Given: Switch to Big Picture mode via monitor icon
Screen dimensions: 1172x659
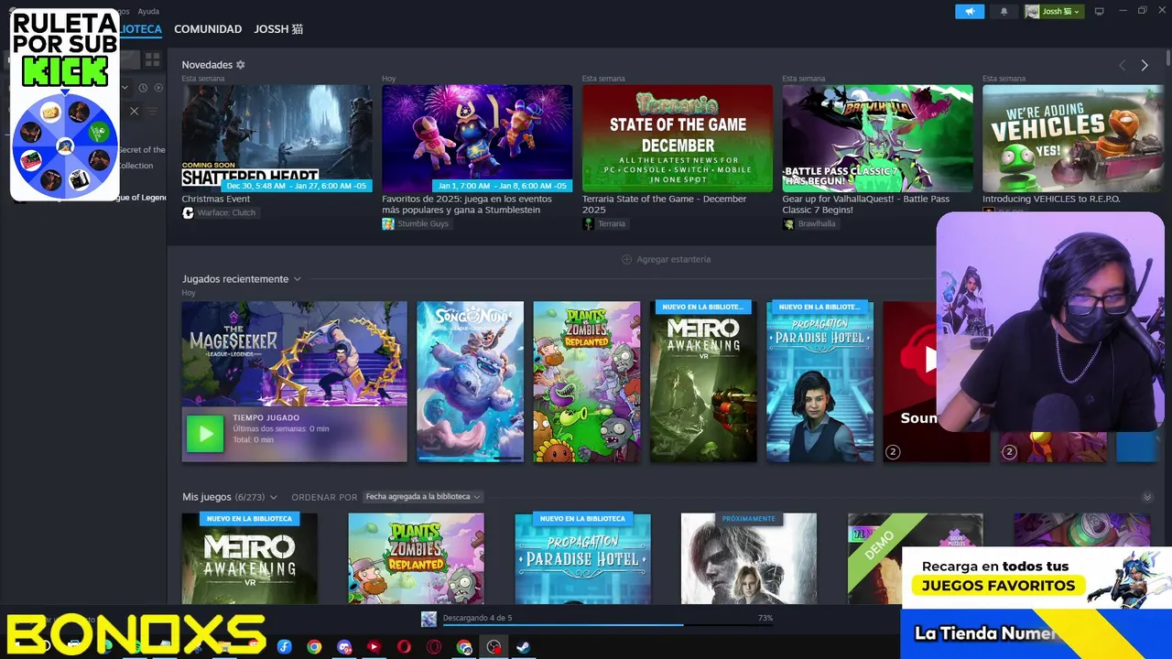Looking at the screenshot, I should (1100, 11).
